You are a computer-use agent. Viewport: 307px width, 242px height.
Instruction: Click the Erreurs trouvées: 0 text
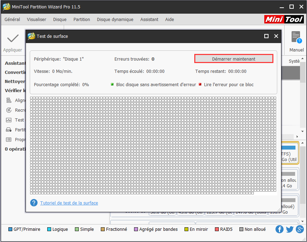point(134,59)
